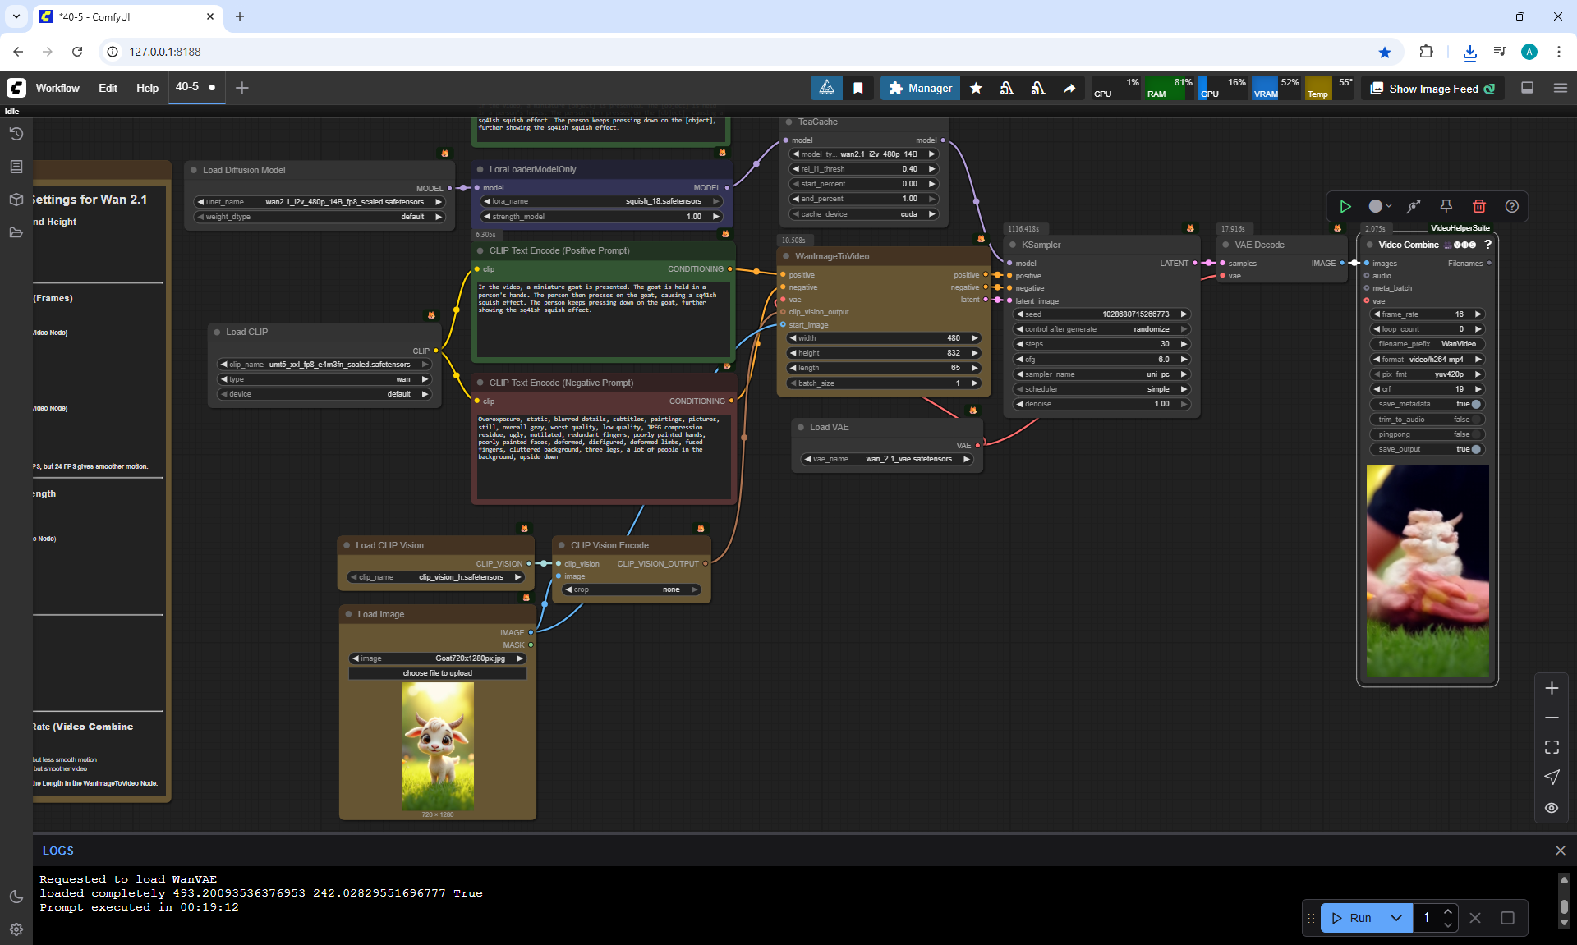Open the queue history sidebar icon
The image size is (1577, 945).
click(x=16, y=134)
